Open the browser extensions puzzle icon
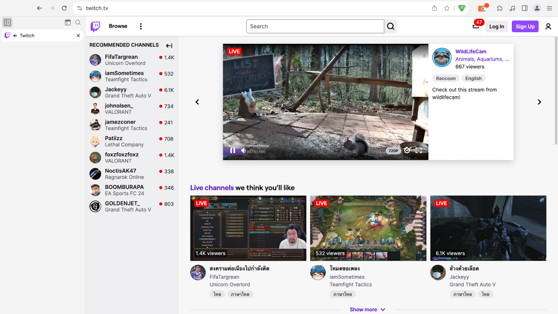Viewport: 558px width, 314px height. pos(500,8)
